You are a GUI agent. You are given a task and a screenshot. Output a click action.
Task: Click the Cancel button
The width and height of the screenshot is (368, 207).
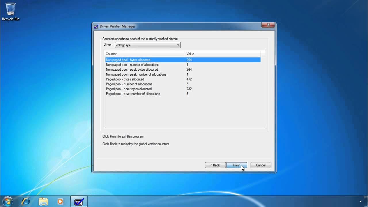pos(261,165)
